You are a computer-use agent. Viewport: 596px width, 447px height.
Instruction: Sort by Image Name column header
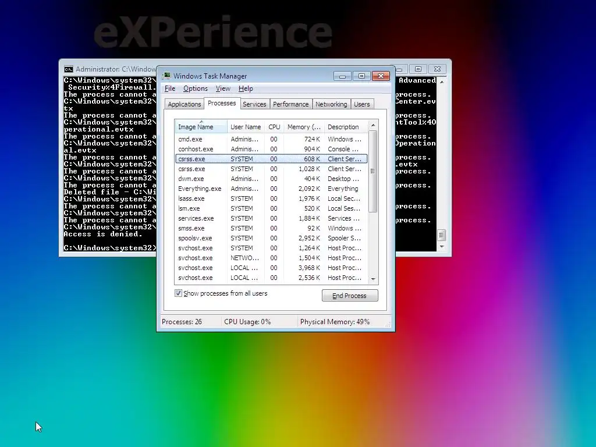(201, 126)
